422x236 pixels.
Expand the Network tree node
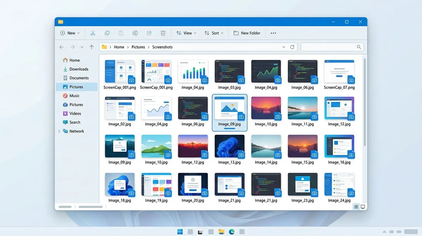[x=59, y=131]
